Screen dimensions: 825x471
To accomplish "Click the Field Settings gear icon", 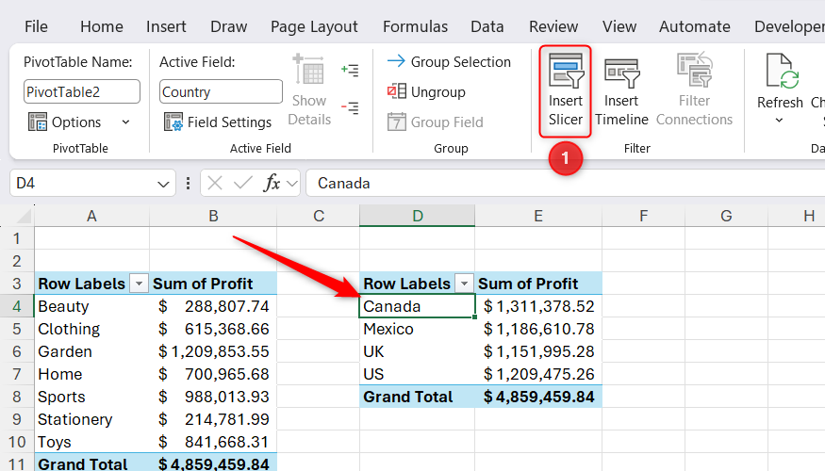I will [x=173, y=122].
